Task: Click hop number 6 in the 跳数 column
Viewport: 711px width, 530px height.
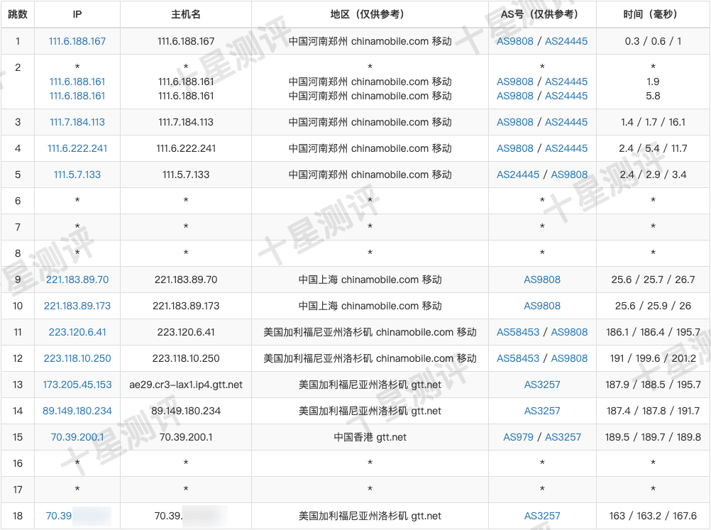Action: click(18, 201)
